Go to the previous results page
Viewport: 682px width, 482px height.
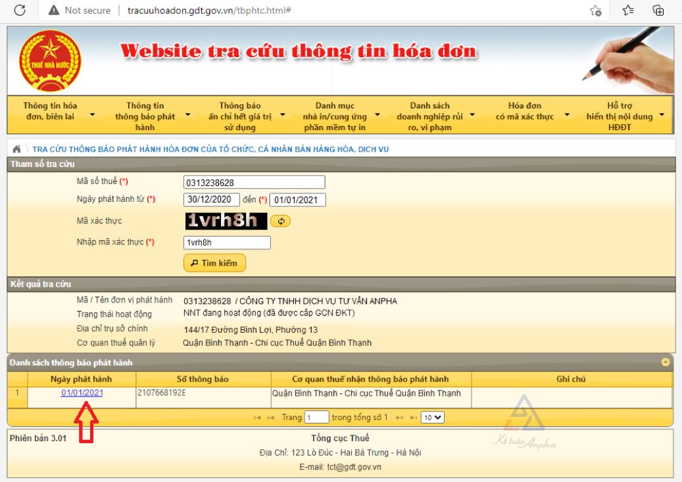pyautogui.click(x=270, y=417)
